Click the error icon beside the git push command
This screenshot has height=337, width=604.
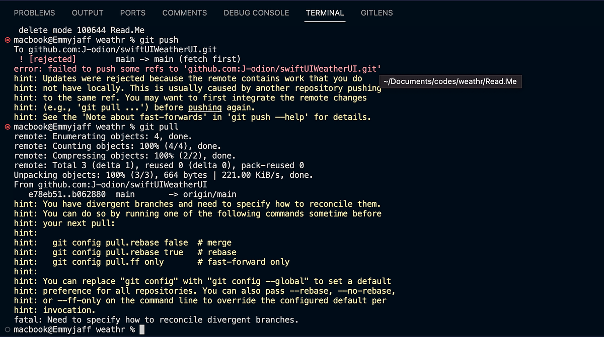[7, 40]
